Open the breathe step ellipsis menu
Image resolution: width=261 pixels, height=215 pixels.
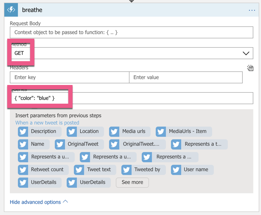point(252,10)
